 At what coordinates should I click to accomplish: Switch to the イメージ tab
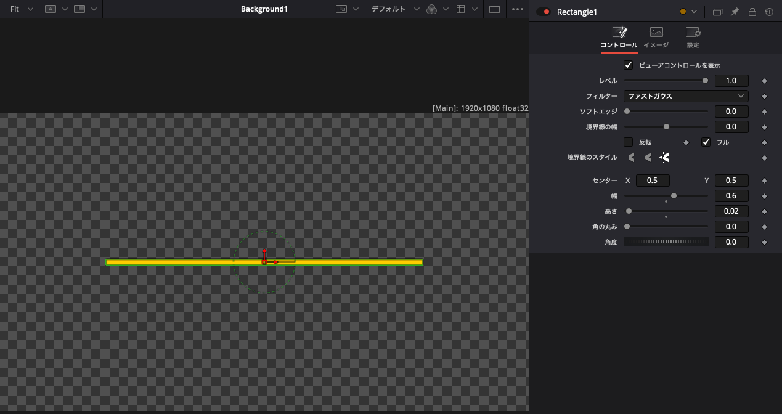tap(656, 38)
